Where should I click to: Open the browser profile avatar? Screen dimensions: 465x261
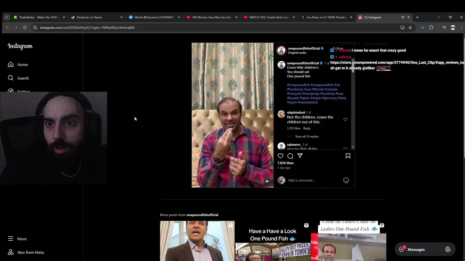(453, 28)
